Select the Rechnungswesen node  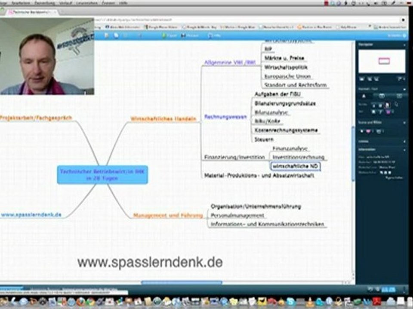[225, 117]
